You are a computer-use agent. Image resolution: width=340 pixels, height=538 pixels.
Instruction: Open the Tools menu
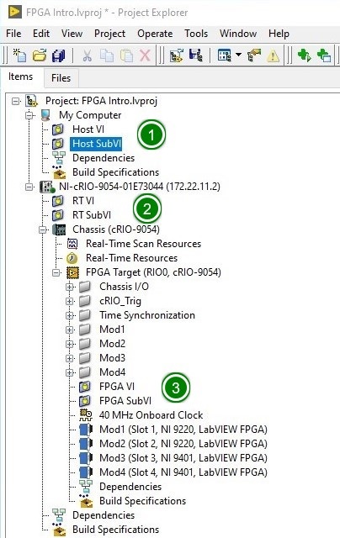pyautogui.click(x=196, y=34)
